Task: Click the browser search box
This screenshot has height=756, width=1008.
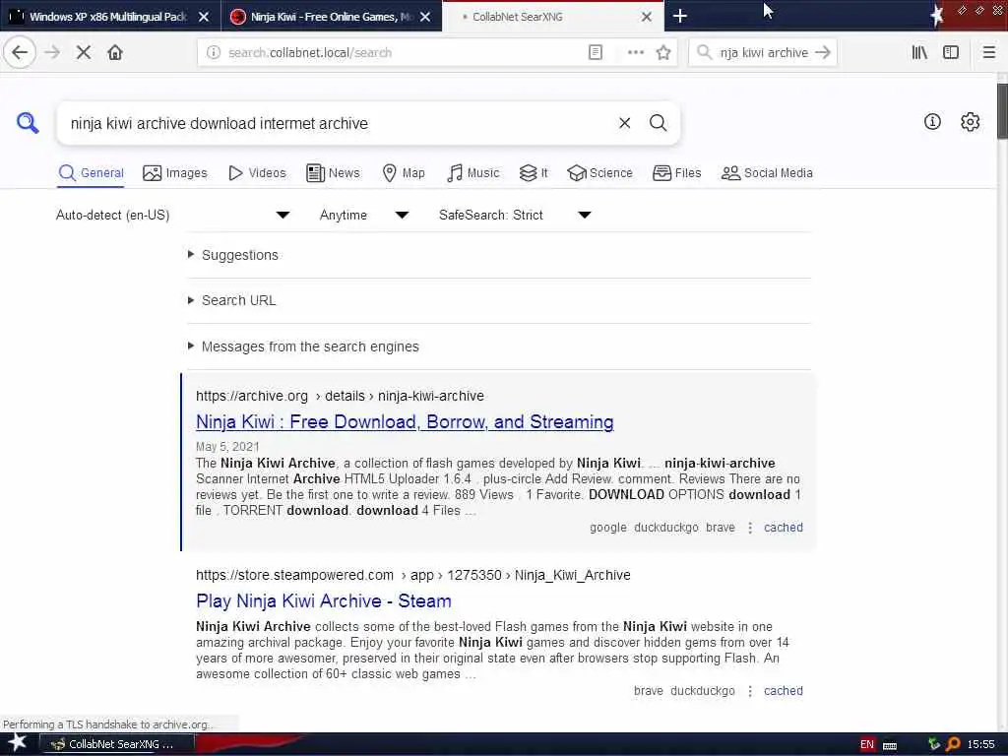Action: [x=764, y=53]
